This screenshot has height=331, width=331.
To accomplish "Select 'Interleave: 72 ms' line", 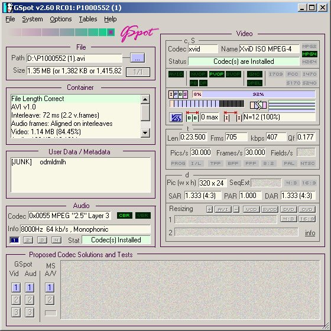I will (76, 115).
